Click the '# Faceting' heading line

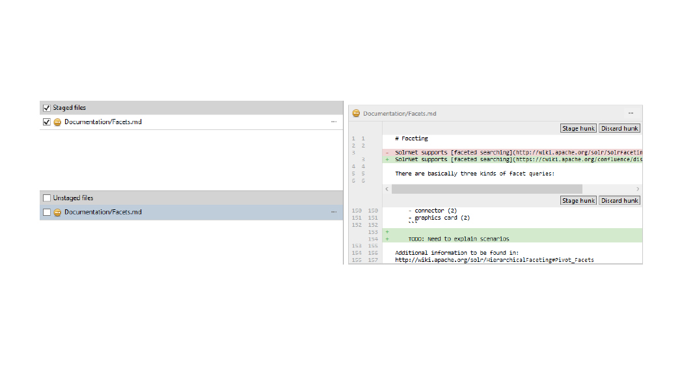pos(411,138)
